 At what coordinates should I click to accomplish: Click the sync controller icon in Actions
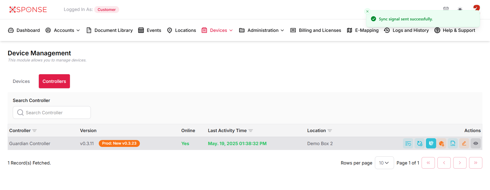[431, 143]
